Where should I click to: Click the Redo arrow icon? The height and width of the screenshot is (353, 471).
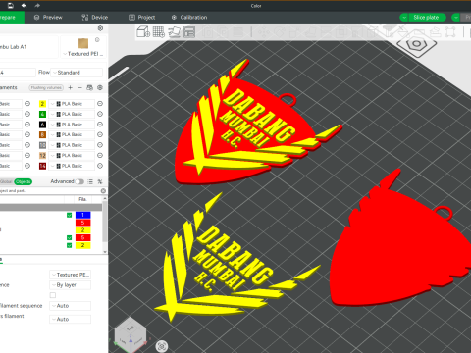pyautogui.click(x=37, y=5)
